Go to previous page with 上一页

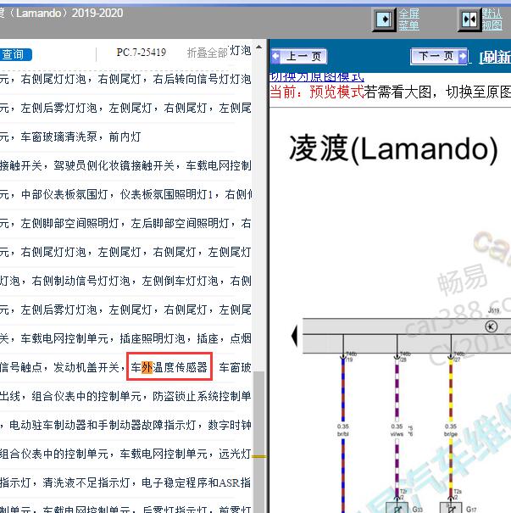point(298,56)
